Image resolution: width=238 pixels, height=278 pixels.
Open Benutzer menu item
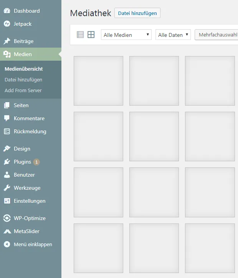click(31, 175)
